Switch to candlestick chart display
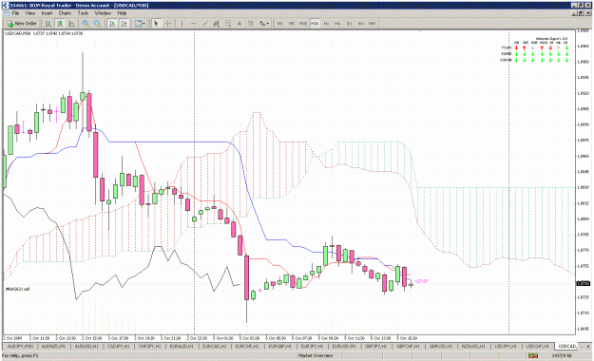594x361 pixels. [60, 24]
